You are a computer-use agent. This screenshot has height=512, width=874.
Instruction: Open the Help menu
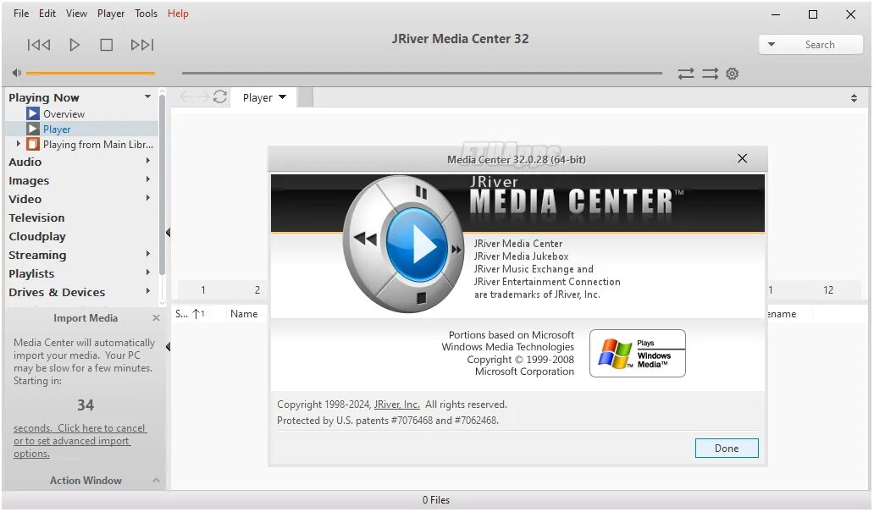tap(178, 14)
